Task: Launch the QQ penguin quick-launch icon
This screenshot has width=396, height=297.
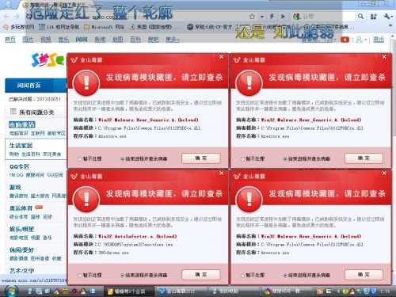Action: (83, 291)
